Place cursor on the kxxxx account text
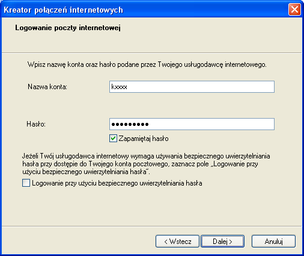 (x=119, y=87)
